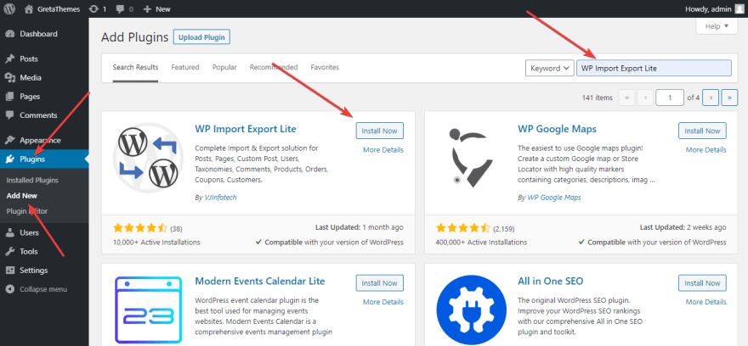View More Details for WP Google Maps
The height and width of the screenshot is (346, 748).
(x=706, y=150)
